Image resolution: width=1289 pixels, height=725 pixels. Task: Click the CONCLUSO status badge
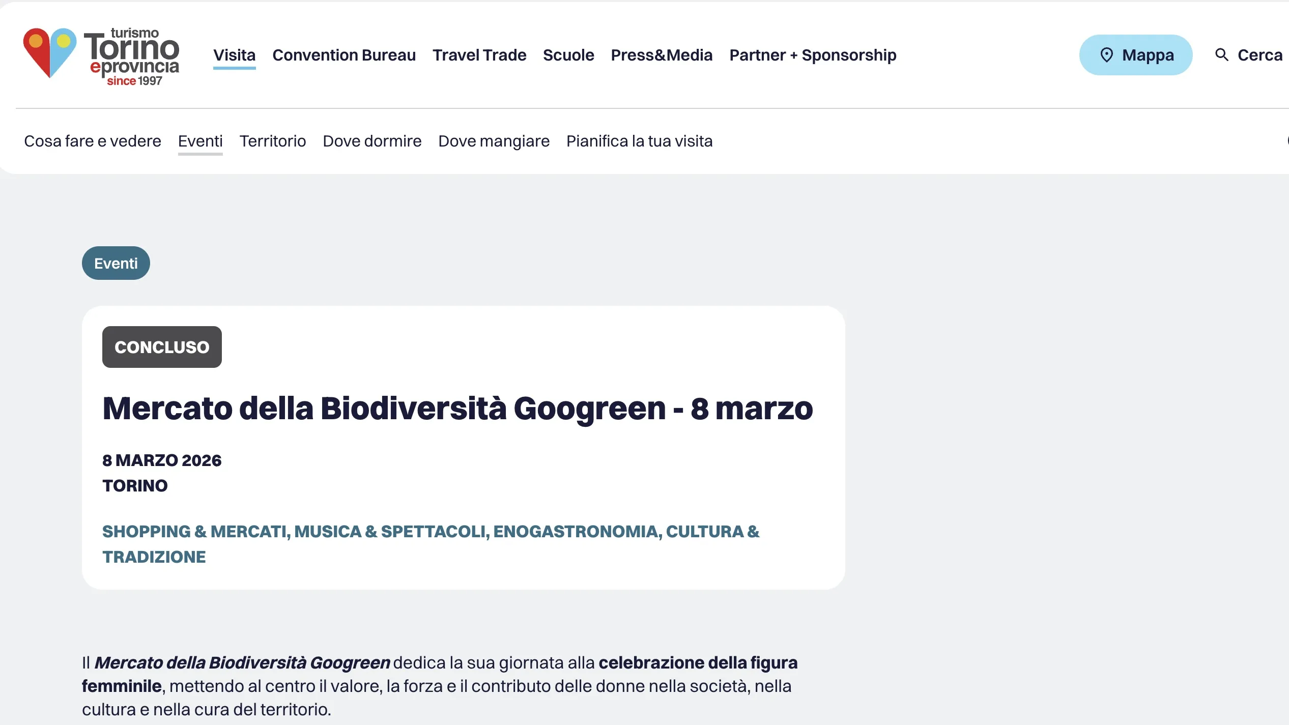point(162,347)
